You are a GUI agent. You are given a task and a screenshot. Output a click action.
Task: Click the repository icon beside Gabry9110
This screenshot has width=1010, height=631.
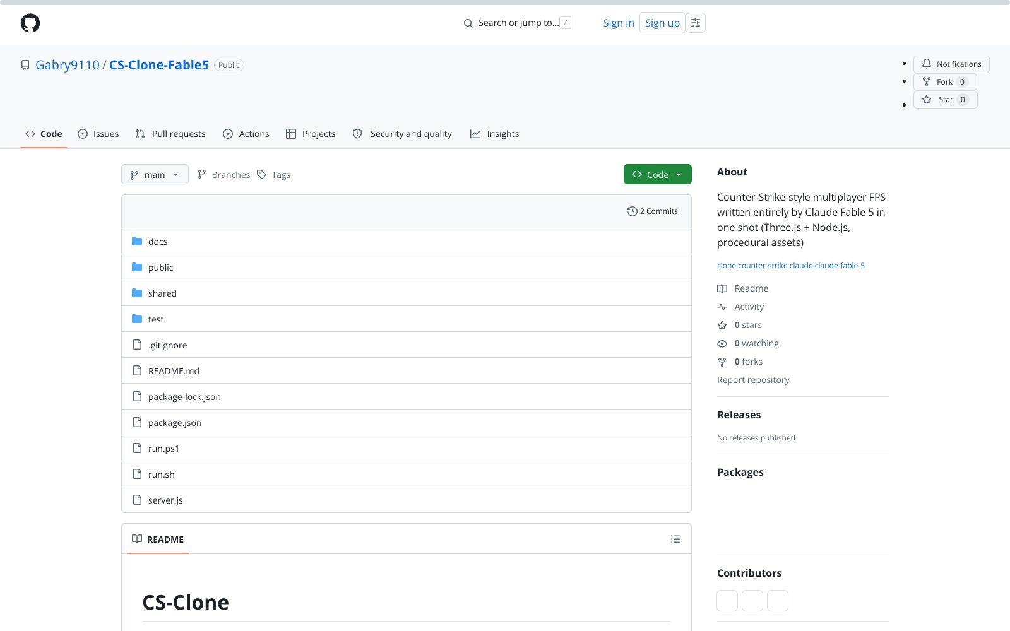pyautogui.click(x=25, y=65)
